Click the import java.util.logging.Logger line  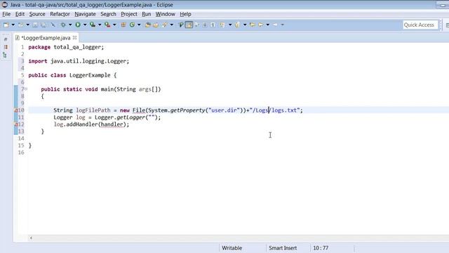(79, 61)
